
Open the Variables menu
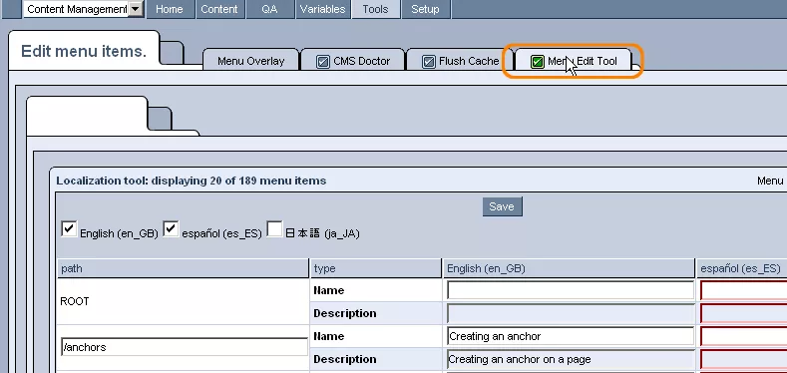[x=323, y=9]
